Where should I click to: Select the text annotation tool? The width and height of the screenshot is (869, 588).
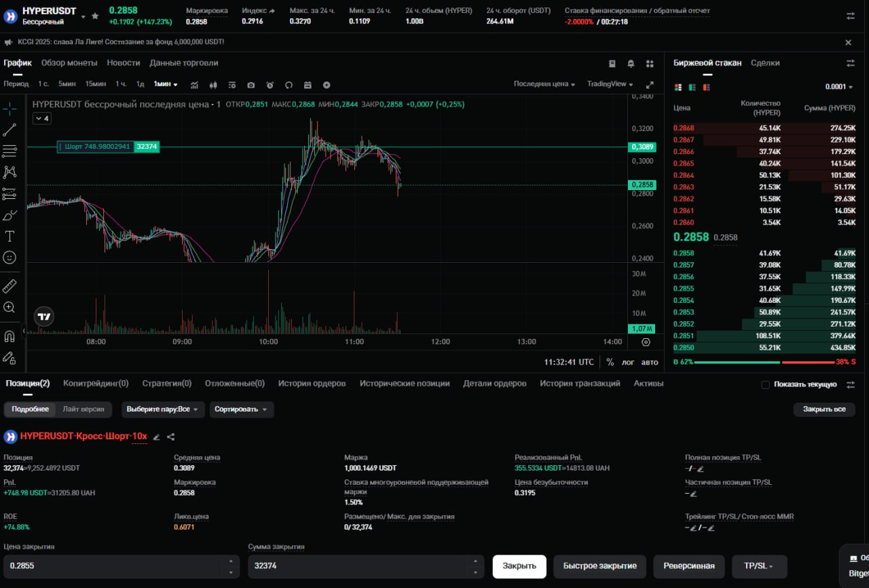tap(10, 236)
